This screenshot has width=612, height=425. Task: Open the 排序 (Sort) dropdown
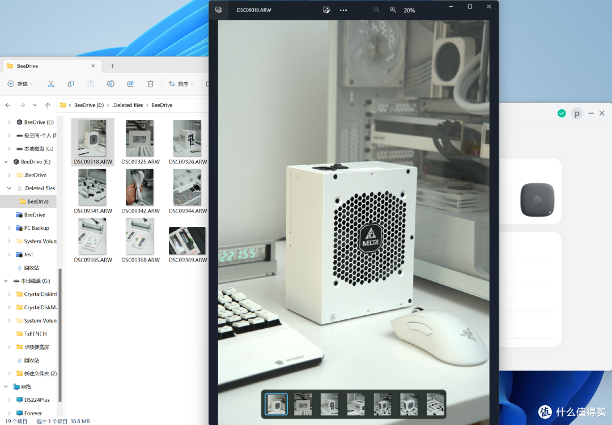click(181, 84)
